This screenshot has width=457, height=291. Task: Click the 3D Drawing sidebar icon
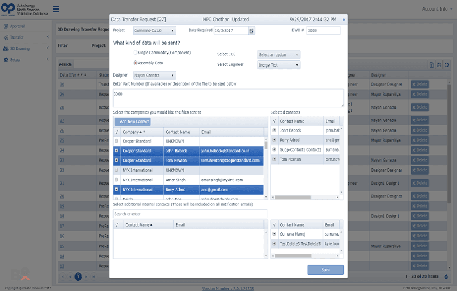(6, 49)
